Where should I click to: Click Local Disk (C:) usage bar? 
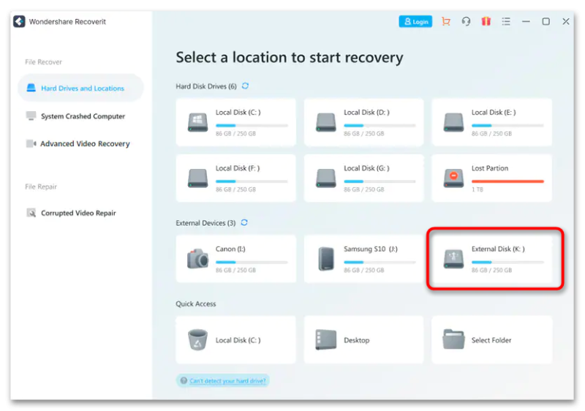click(252, 126)
